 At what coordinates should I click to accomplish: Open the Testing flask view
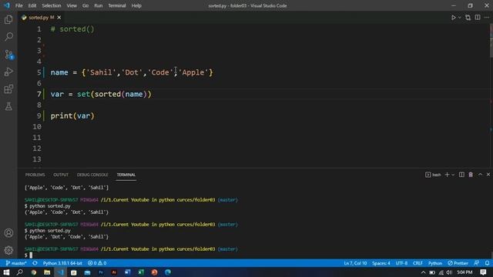[x=8, y=106]
